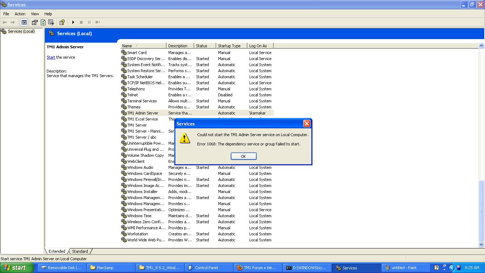Open the Help menu
485x273 pixels.
click(x=48, y=14)
